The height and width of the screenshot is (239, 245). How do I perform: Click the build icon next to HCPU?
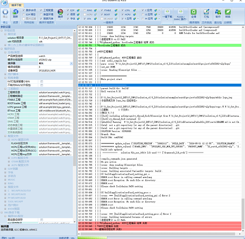pos(134,14)
